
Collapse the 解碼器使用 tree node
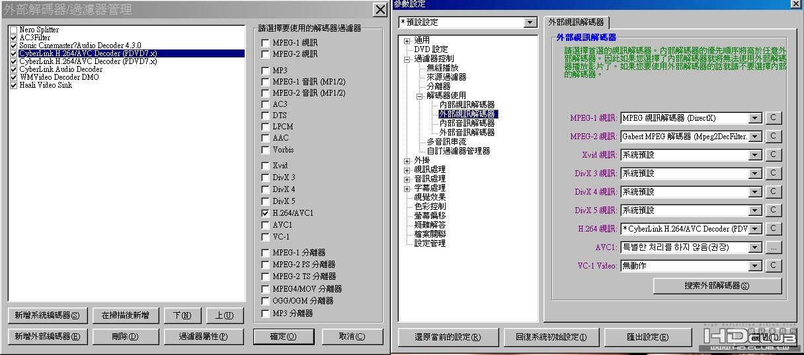419,96
